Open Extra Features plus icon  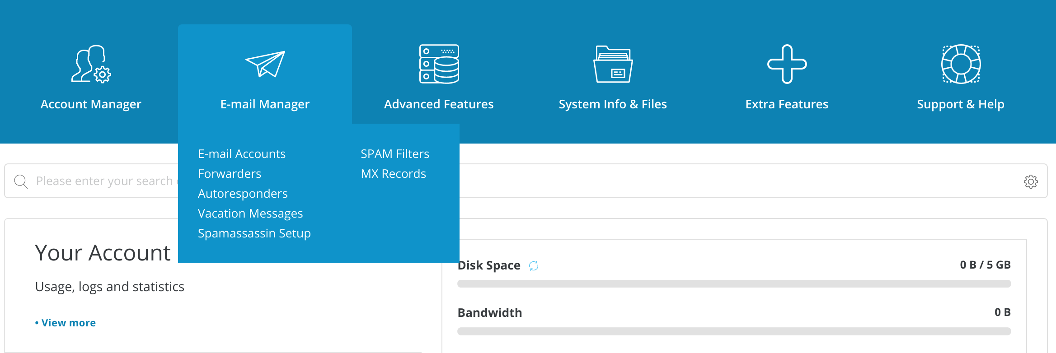coord(787,64)
